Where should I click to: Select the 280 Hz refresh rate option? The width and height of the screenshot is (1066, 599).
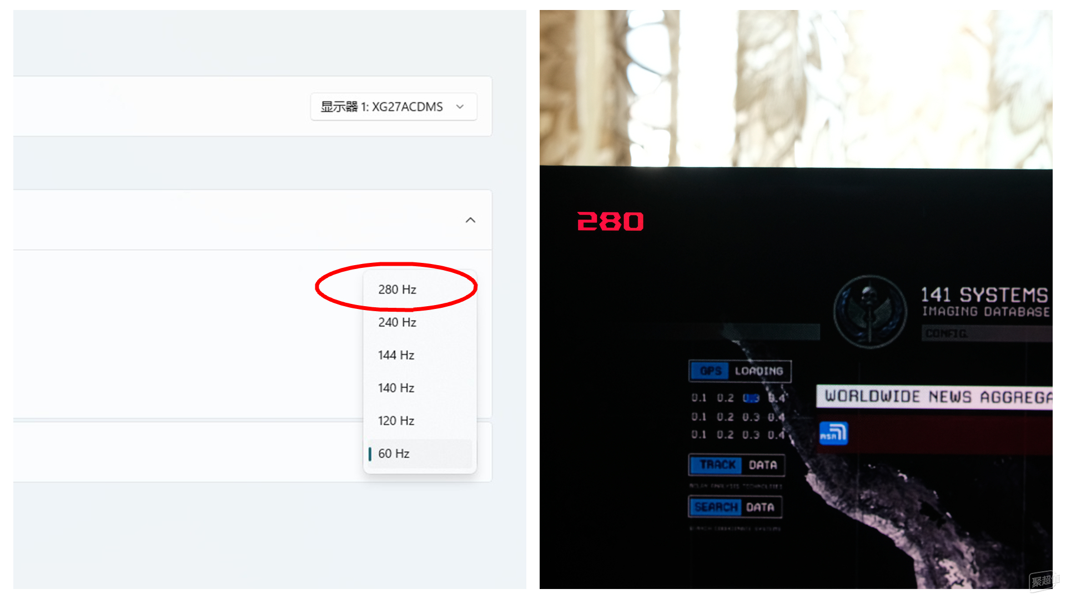420,290
